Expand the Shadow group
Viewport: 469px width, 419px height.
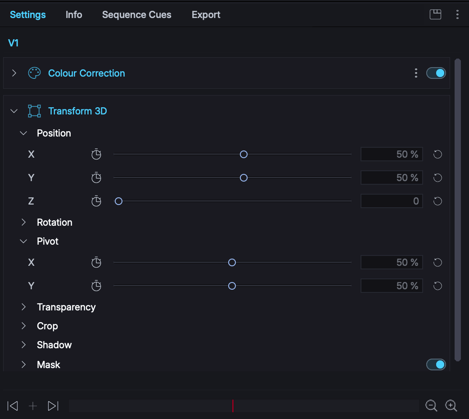[23, 345]
